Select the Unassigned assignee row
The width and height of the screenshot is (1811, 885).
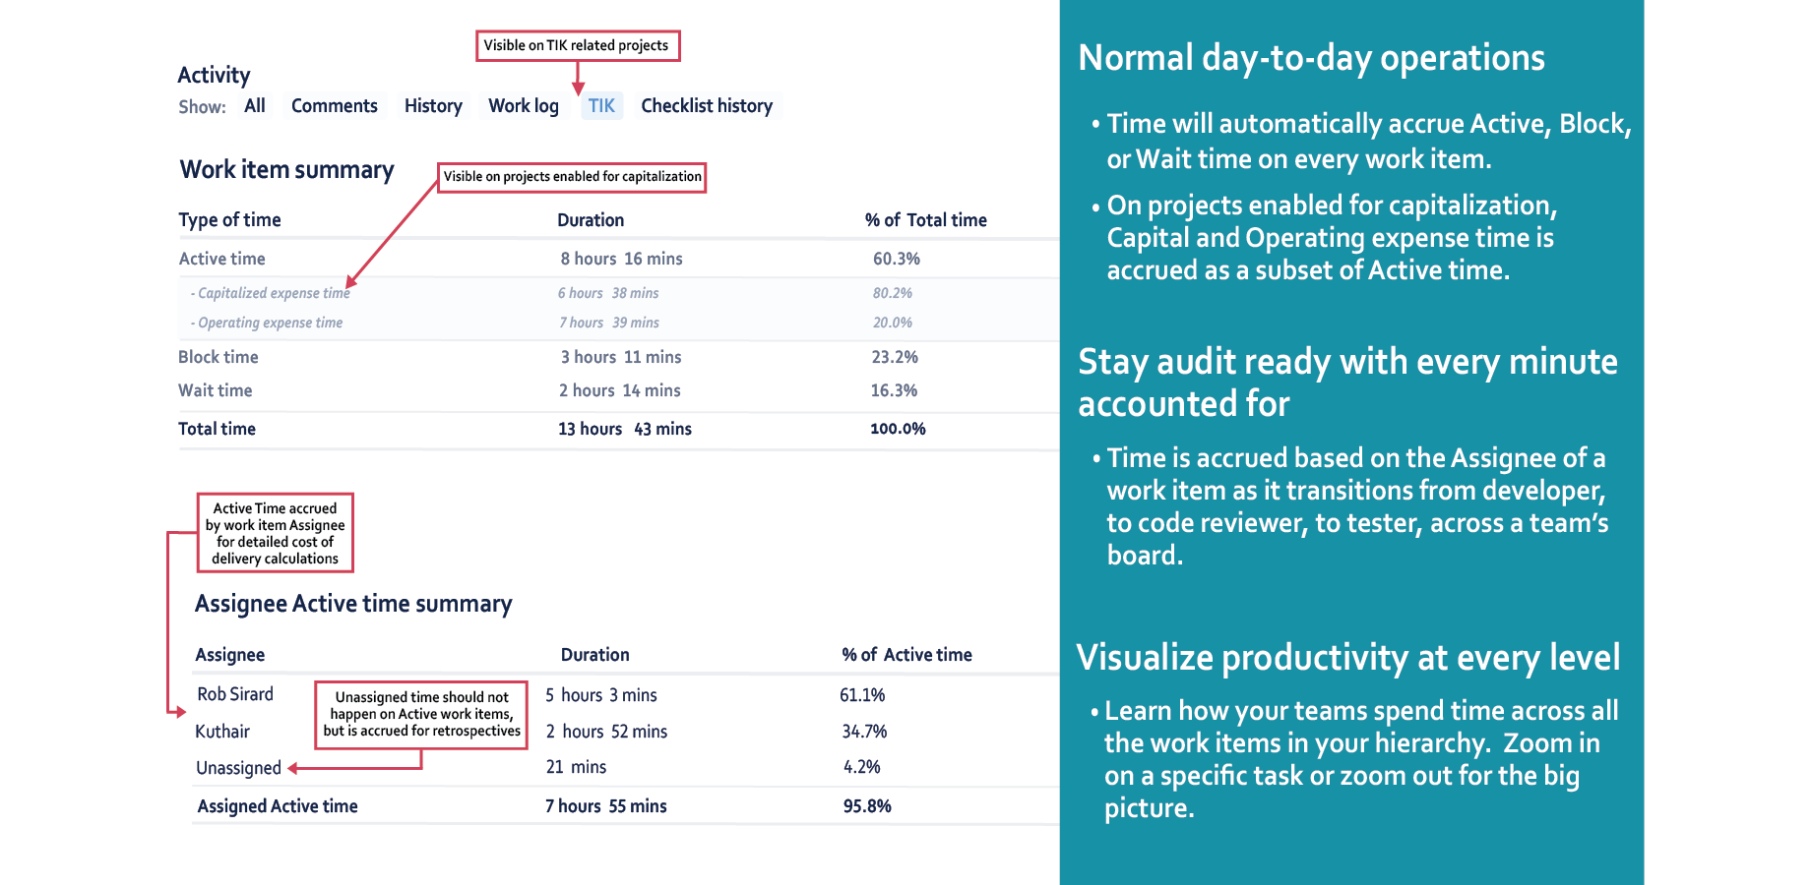239,768
